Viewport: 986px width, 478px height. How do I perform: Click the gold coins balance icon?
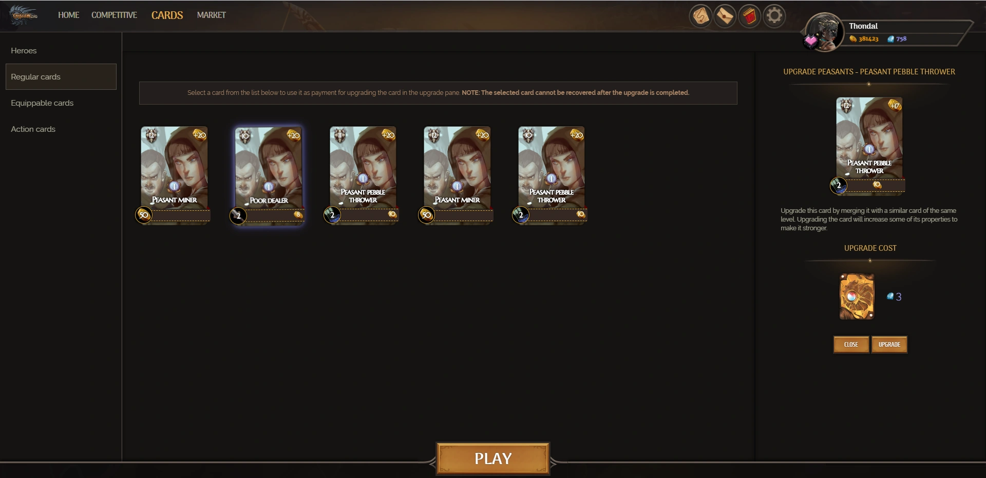(853, 39)
